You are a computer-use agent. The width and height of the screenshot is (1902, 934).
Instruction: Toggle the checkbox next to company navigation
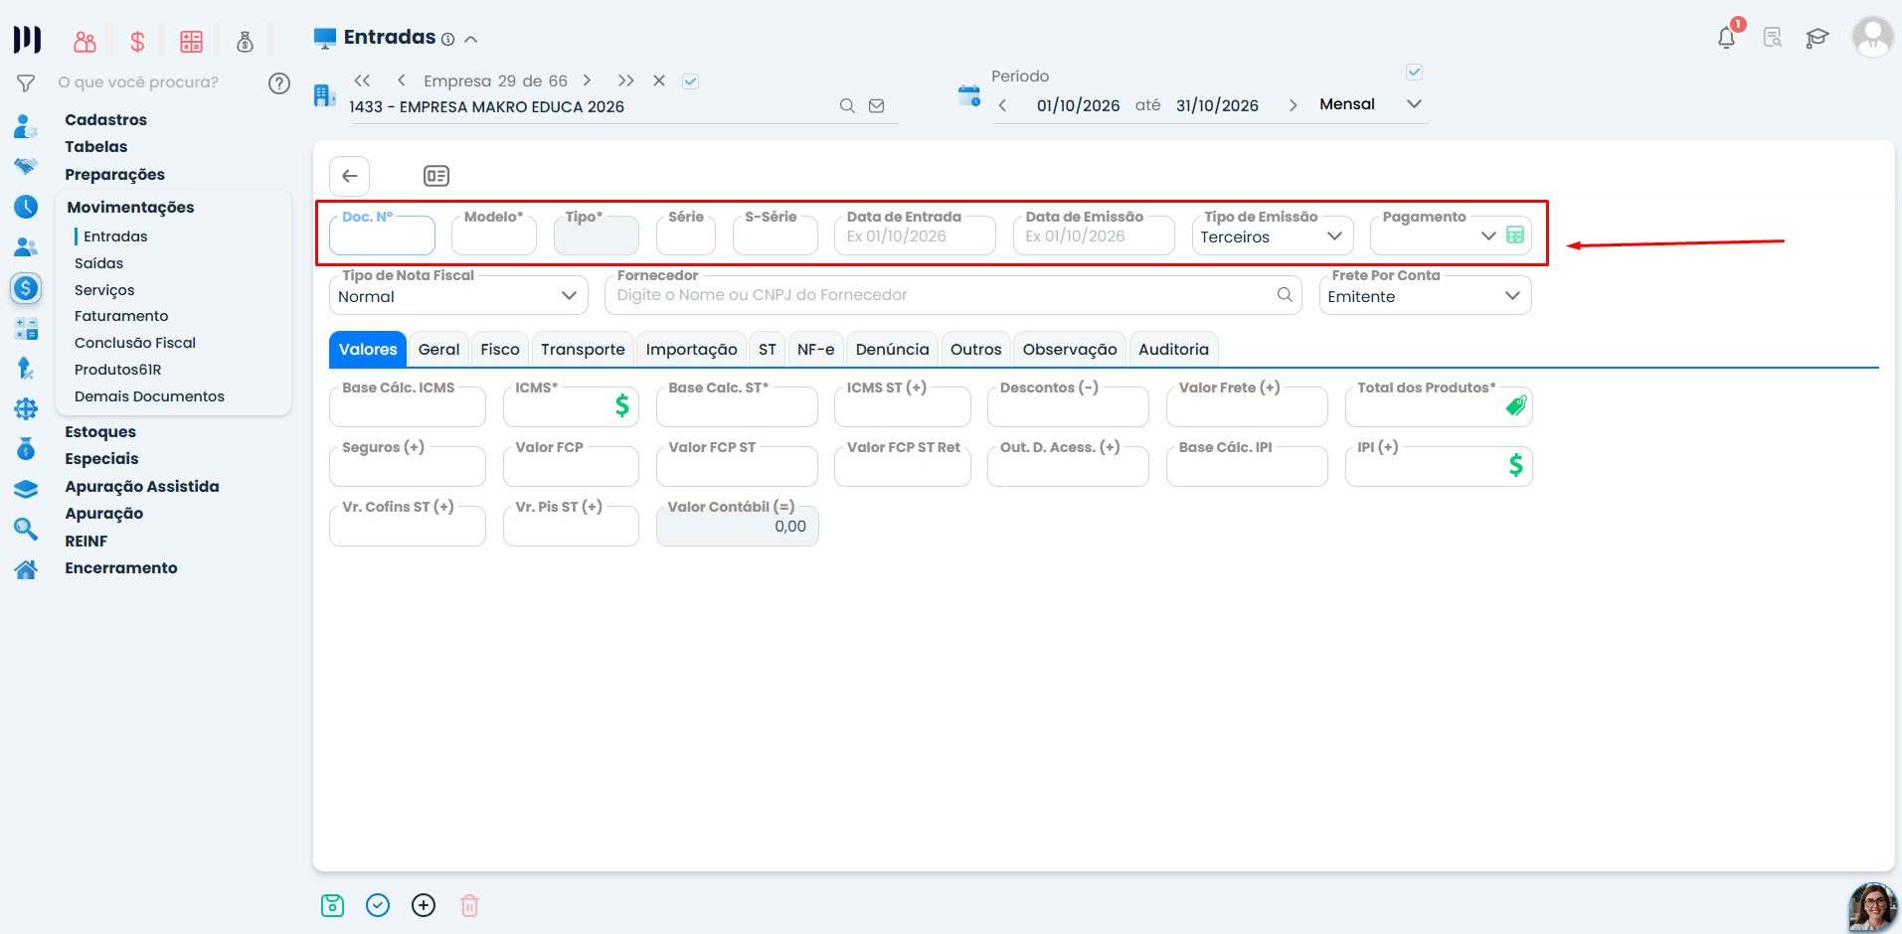(x=691, y=81)
